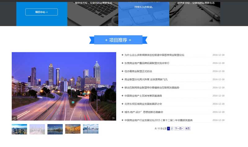Image resolution: width=248 pixels, height=147 pixels.
Task: Click the previous slide arrow on the carousel
Action: point(14,118)
